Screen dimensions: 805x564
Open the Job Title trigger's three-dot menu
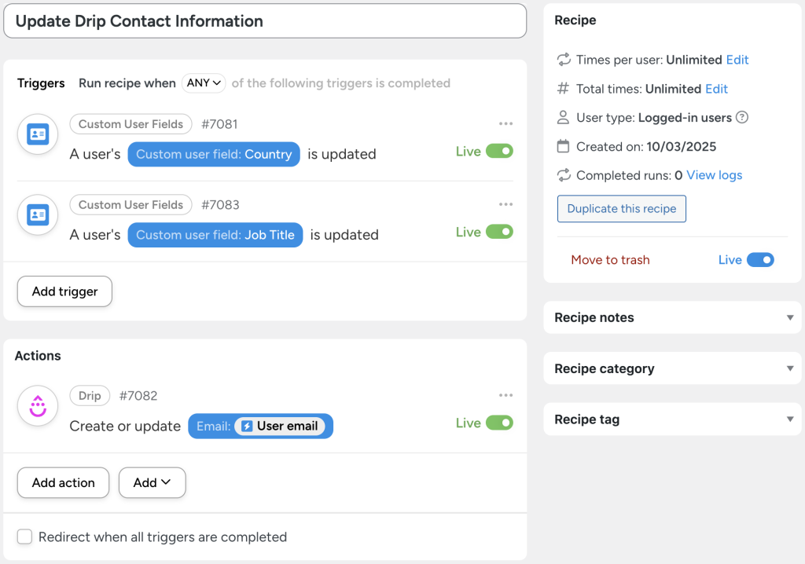(x=505, y=205)
